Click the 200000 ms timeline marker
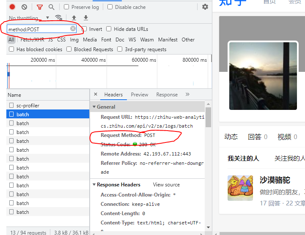The image size is (305, 235). tap(43, 60)
